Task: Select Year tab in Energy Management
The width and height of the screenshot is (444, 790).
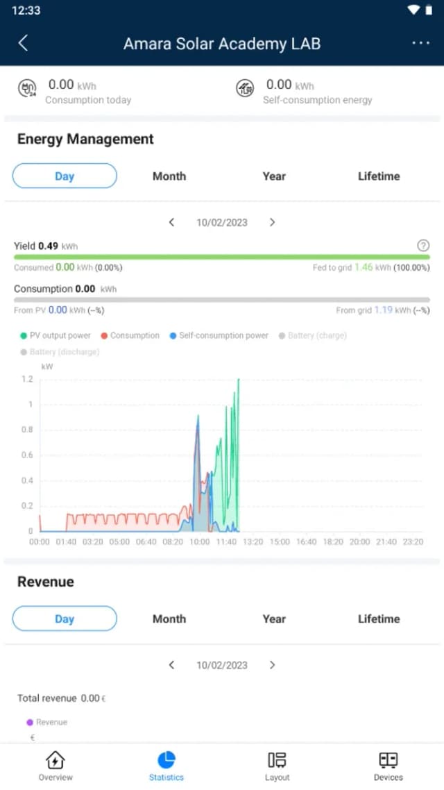Action: pyautogui.click(x=274, y=176)
